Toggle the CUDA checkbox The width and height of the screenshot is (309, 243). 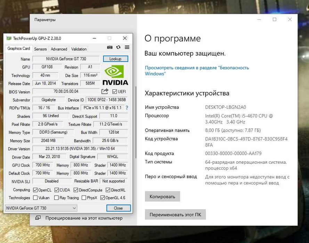click(57, 190)
